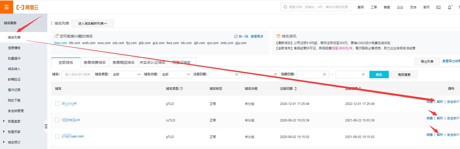
Task: Click 解析 in the 2022-12-01 row
Action: click(x=440, y=102)
